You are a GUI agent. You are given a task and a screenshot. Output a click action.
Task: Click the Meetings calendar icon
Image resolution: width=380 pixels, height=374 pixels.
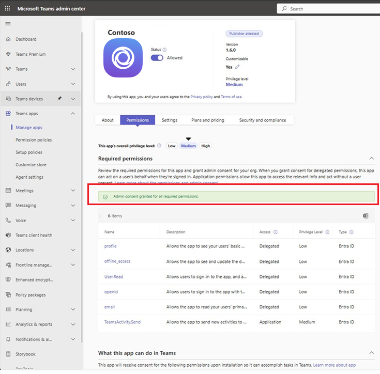[x=8, y=191]
